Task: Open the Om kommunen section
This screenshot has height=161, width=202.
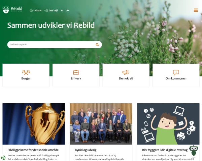Action: tap(176, 75)
